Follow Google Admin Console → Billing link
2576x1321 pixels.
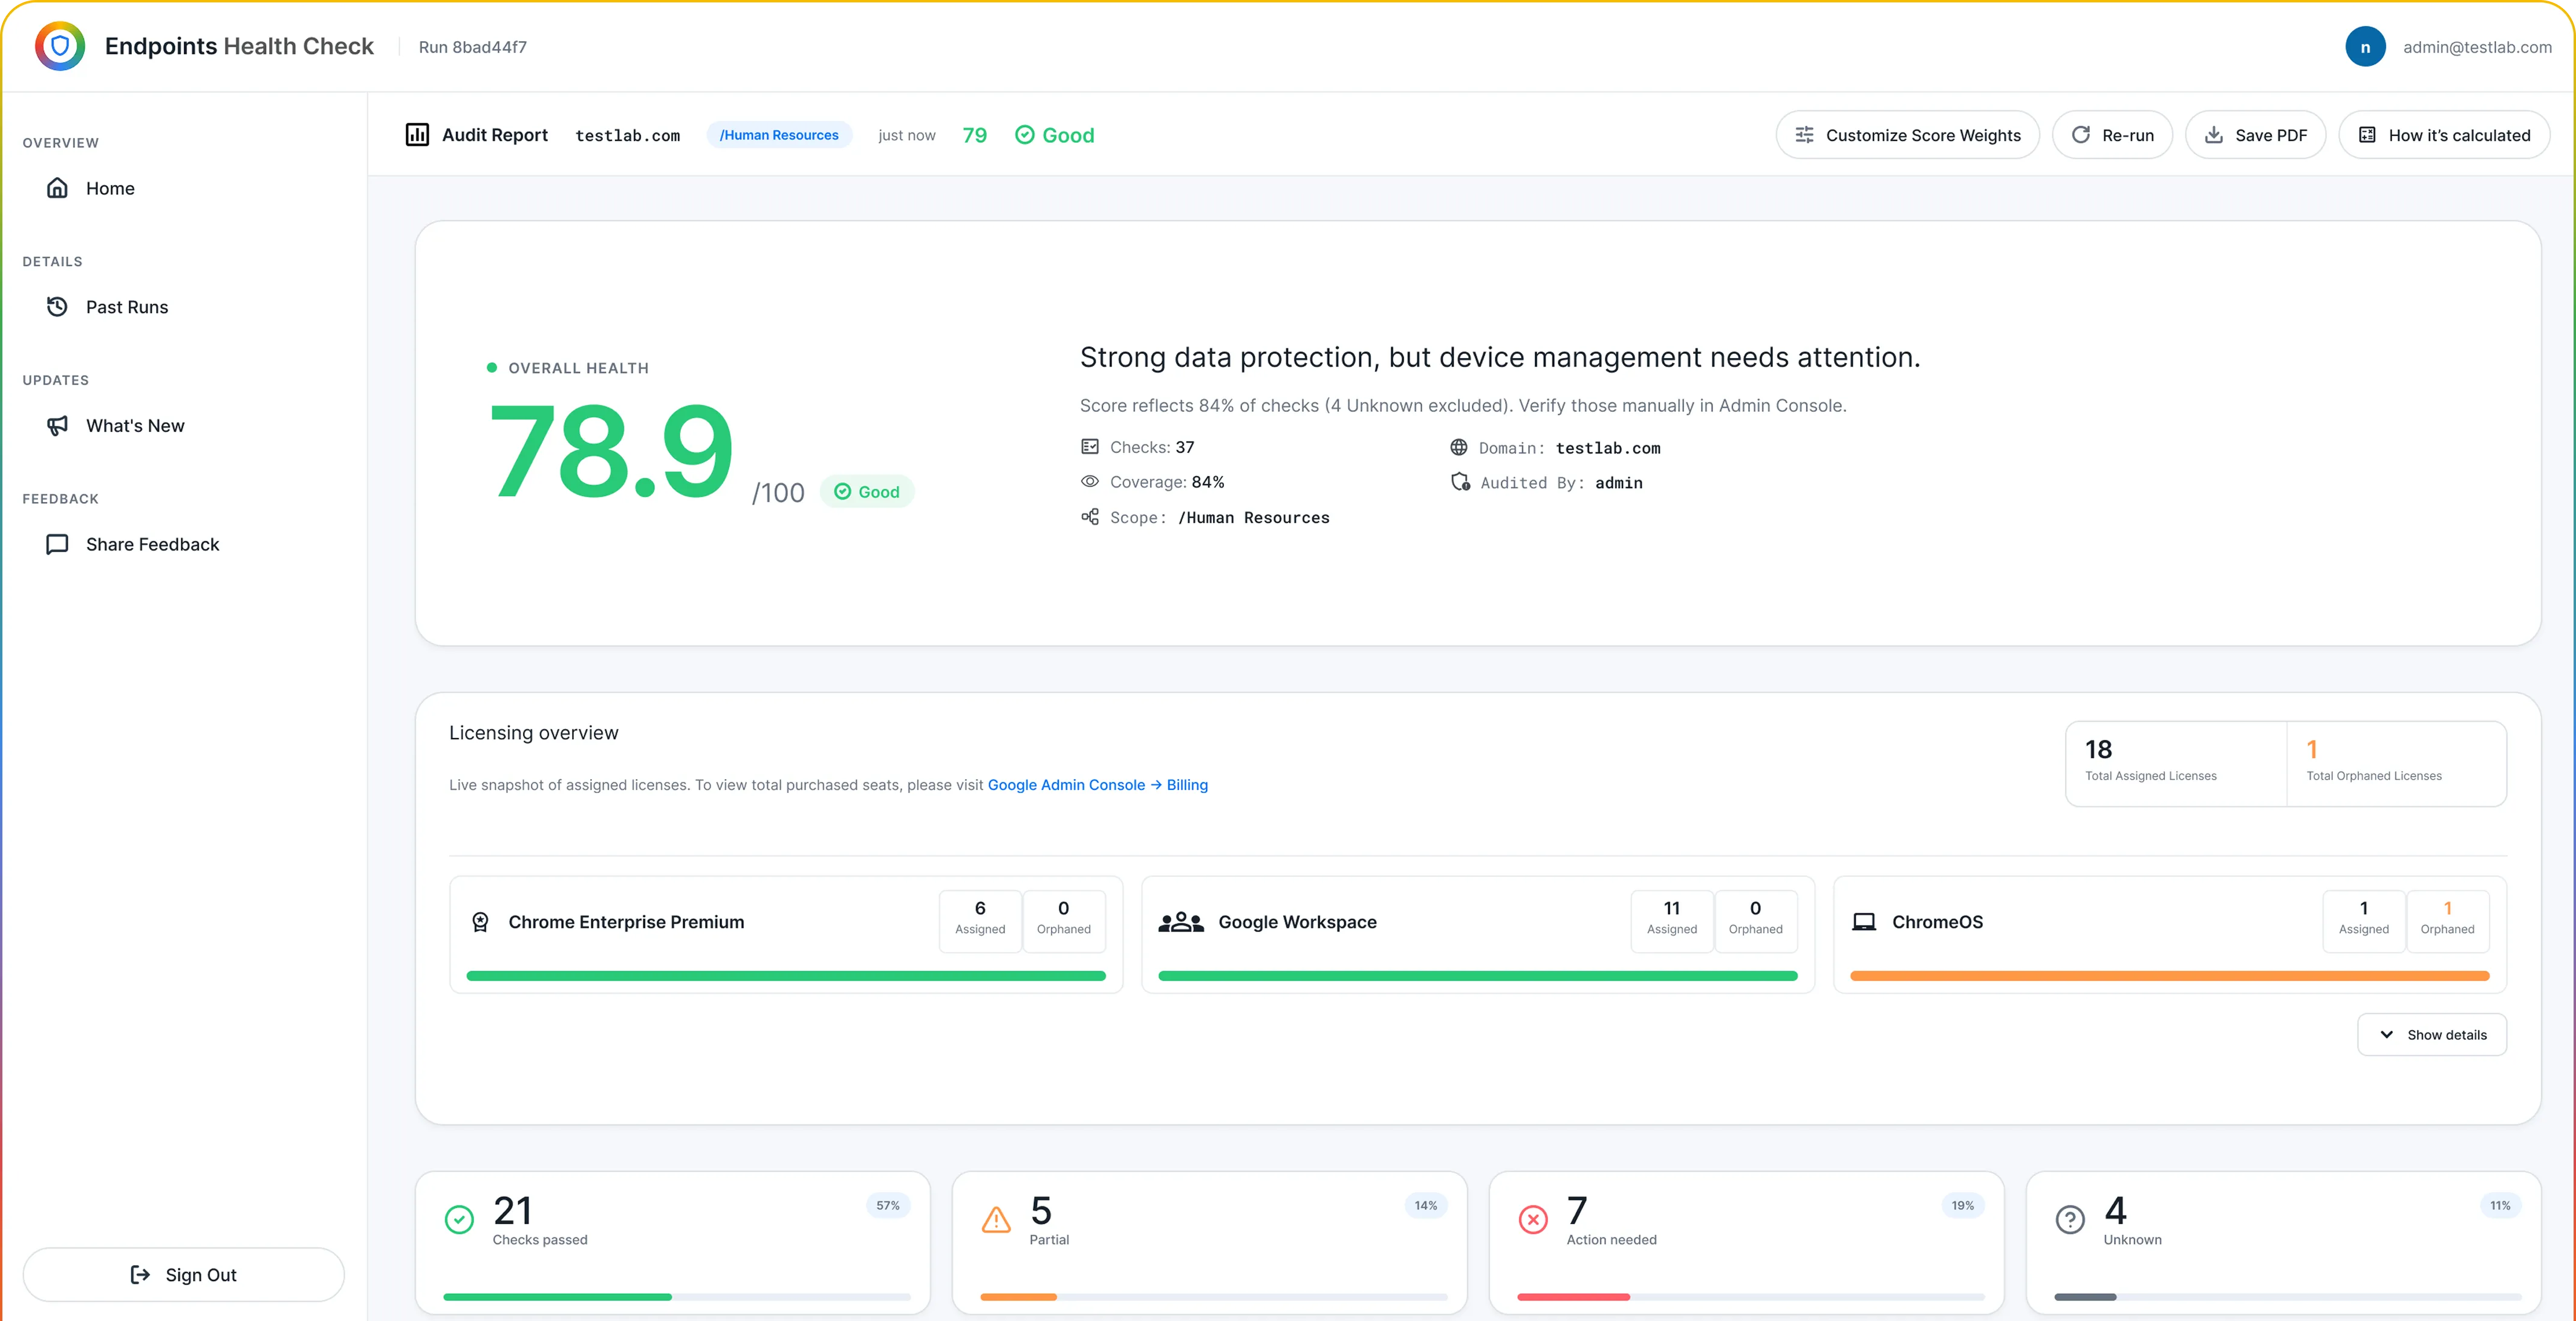[1097, 785]
